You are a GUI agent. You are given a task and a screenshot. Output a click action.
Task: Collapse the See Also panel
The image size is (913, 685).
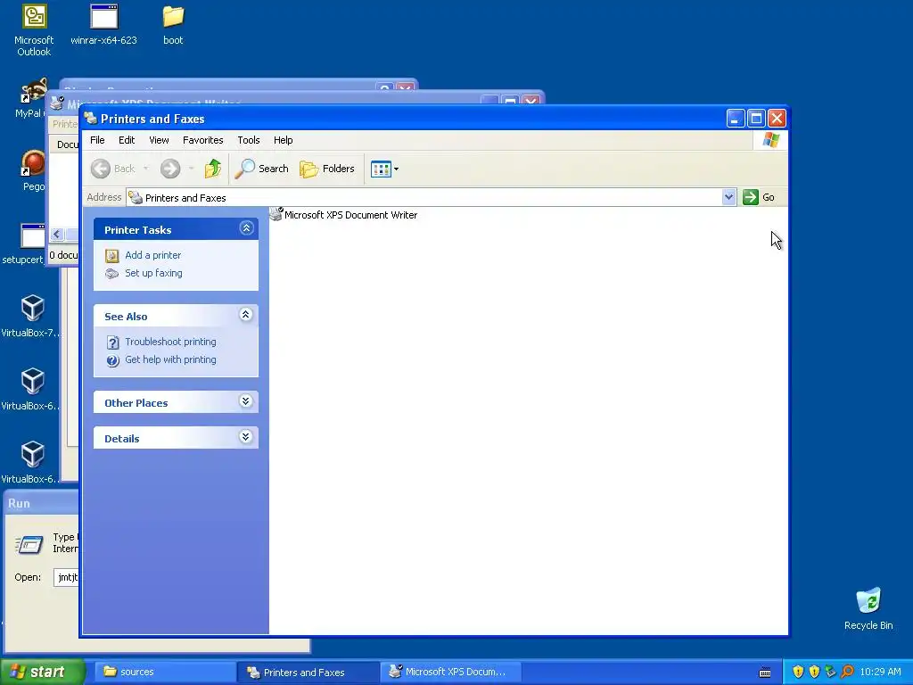(246, 315)
